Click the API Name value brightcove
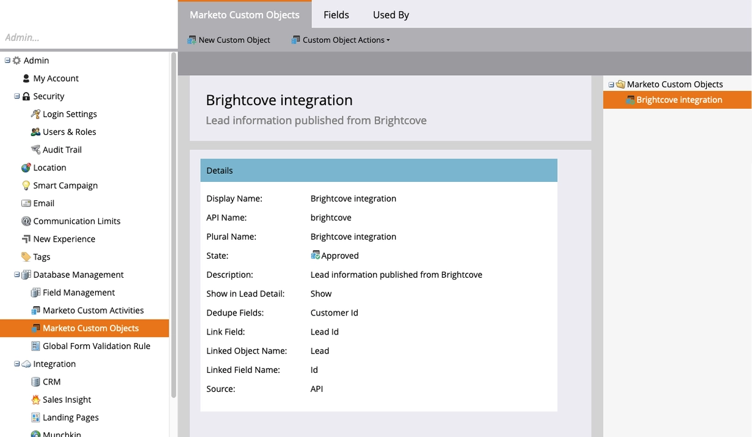 (331, 217)
